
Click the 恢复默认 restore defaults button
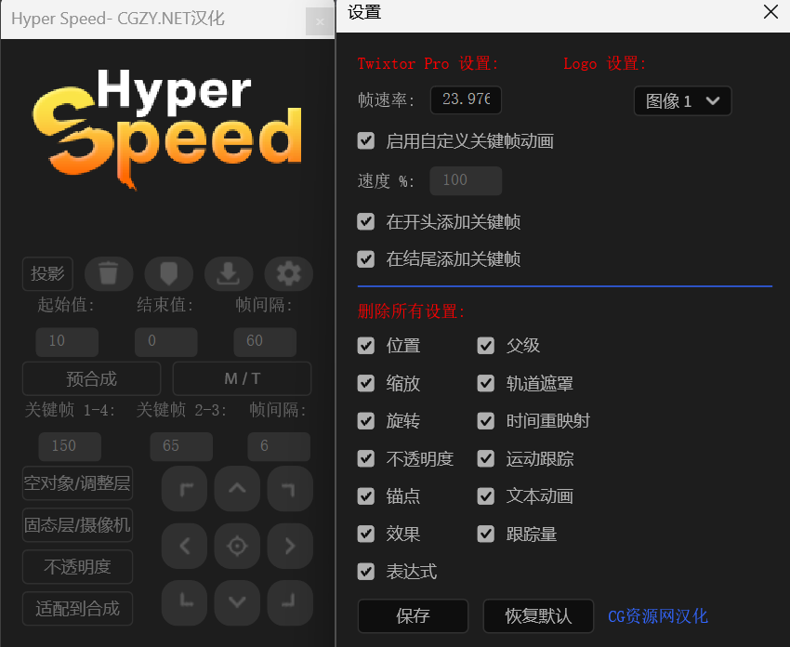[x=538, y=615]
